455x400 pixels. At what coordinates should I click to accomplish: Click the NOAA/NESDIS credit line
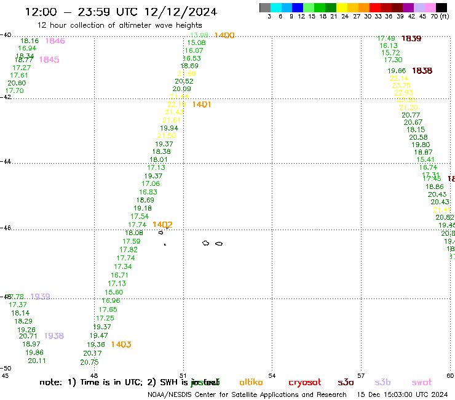coord(247,395)
